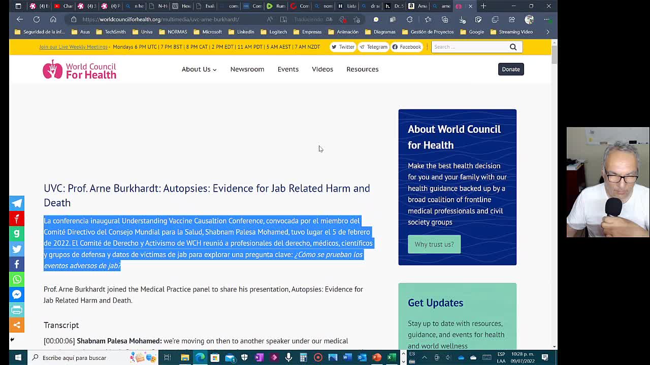The width and height of the screenshot is (650, 365).
Task: Open Calculator from taskbar
Action: (303, 357)
